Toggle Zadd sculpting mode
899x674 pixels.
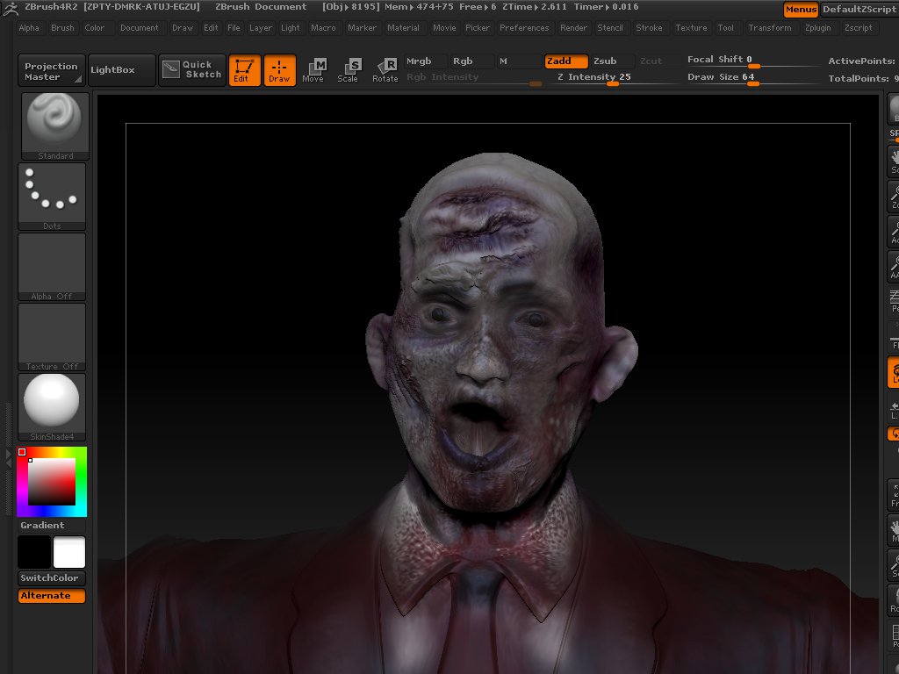(x=565, y=61)
